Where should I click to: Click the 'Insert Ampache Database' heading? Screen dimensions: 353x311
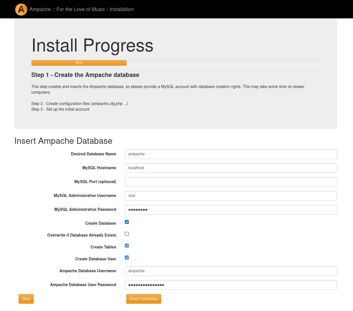[63, 141]
